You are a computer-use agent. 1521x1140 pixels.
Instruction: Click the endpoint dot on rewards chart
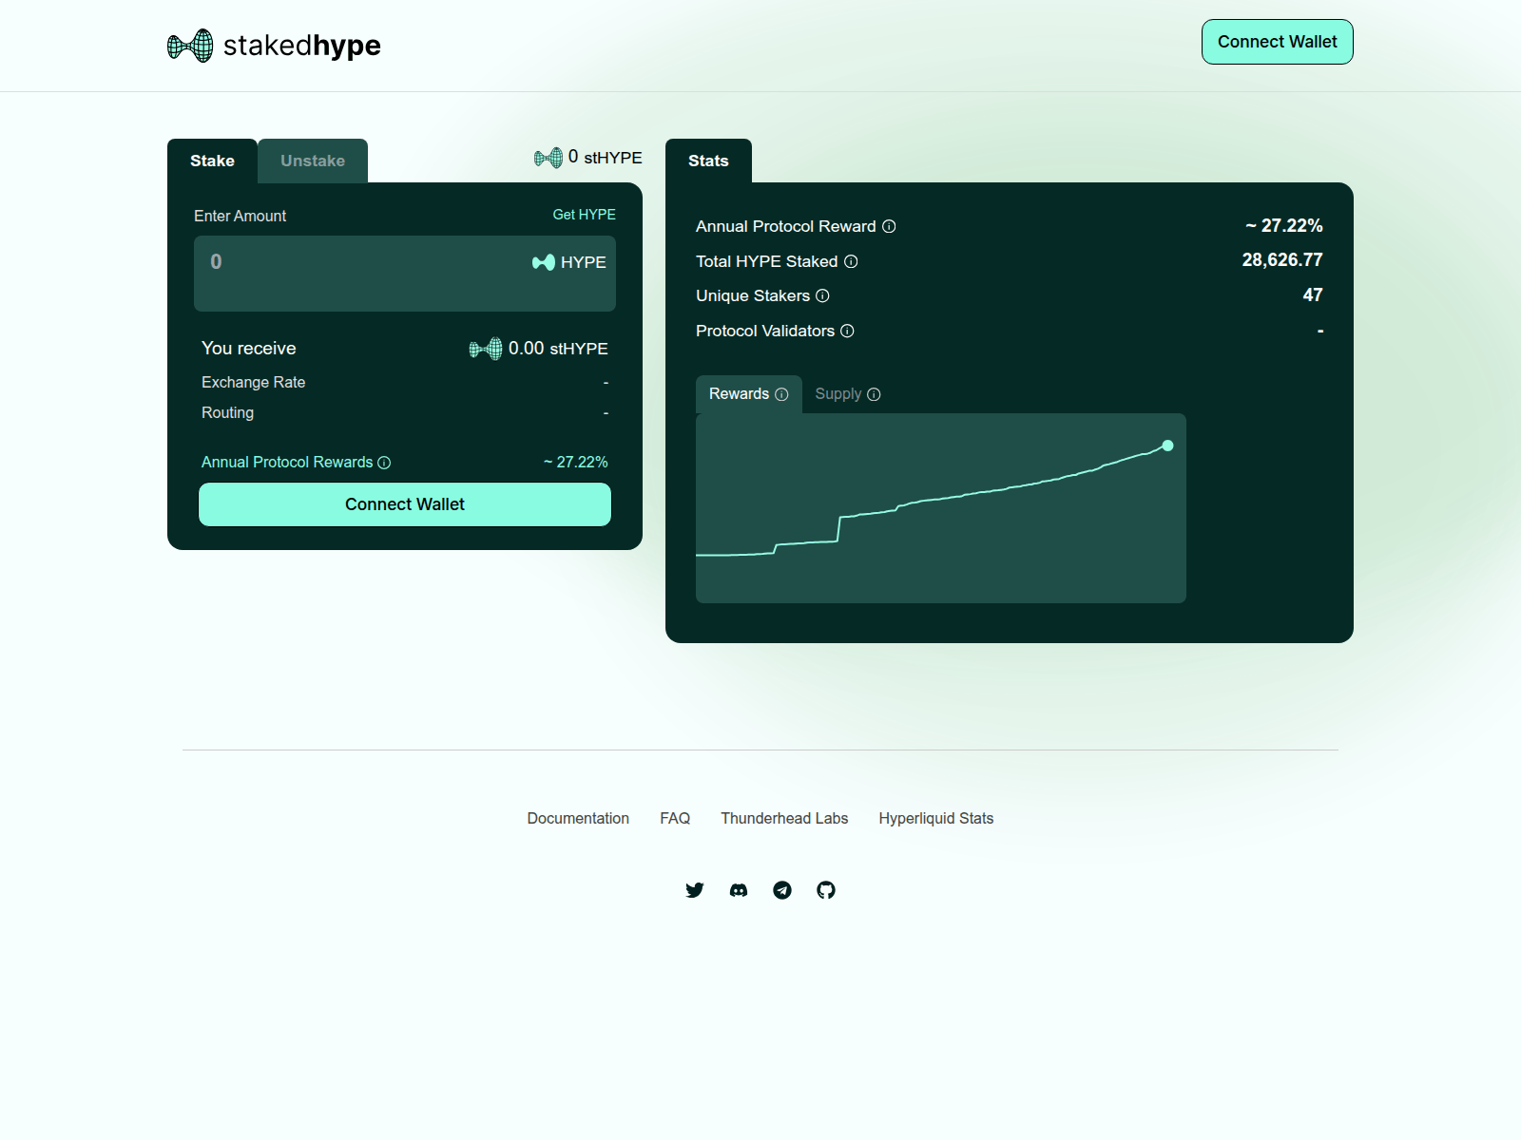click(1167, 446)
